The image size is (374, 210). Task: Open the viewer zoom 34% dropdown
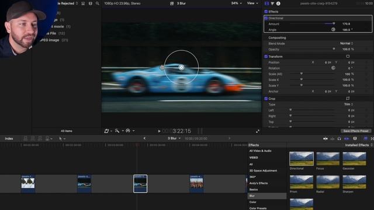(x=236, y=3)
